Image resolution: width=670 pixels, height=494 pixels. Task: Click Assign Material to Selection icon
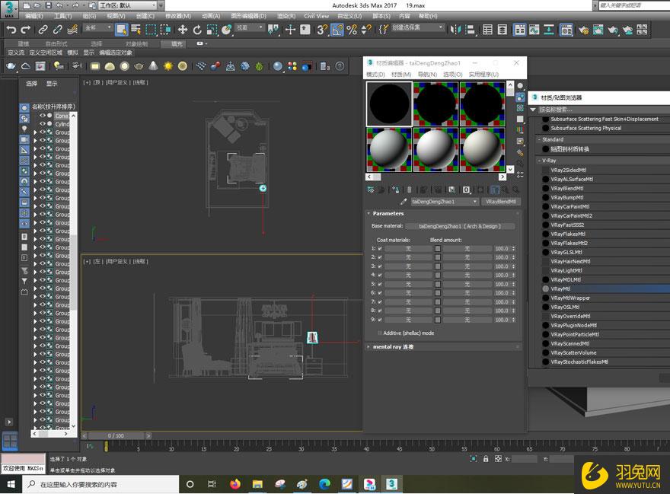[x=394, y=189]
